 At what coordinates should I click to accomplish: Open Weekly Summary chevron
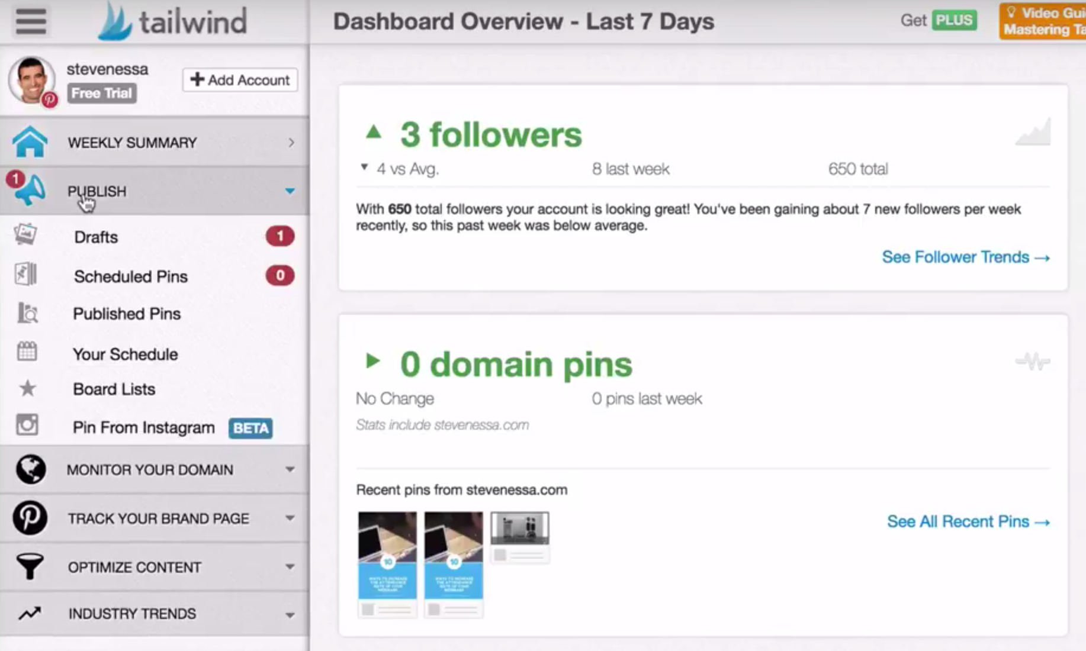point(291,143)
